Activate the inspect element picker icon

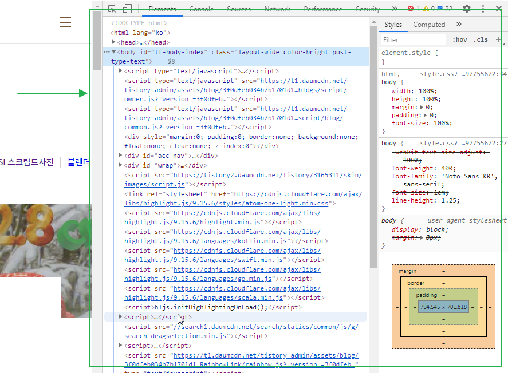[x=112, y=9]
